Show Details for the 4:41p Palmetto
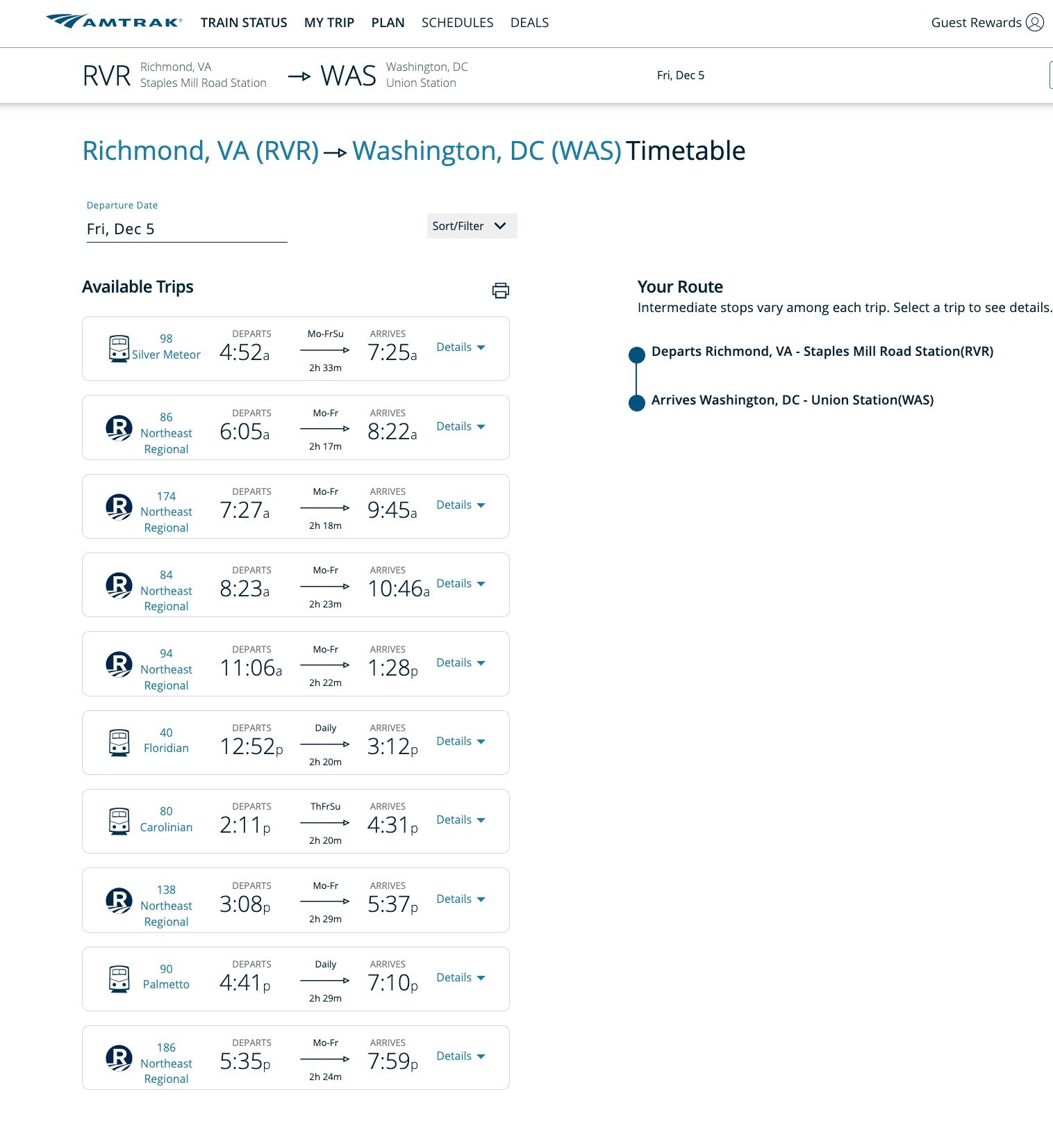Image resolution: width=1053 pixels, height=1126 pixels. (461, 978)
